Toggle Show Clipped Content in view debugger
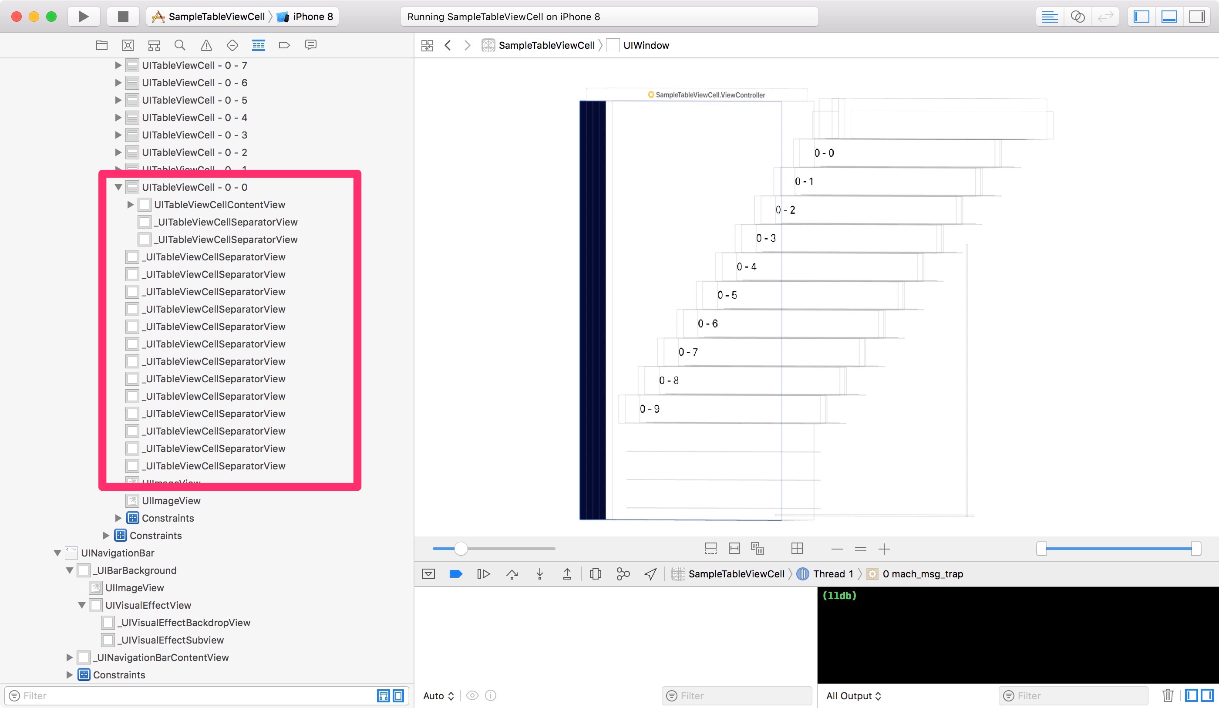 [710, 549]
